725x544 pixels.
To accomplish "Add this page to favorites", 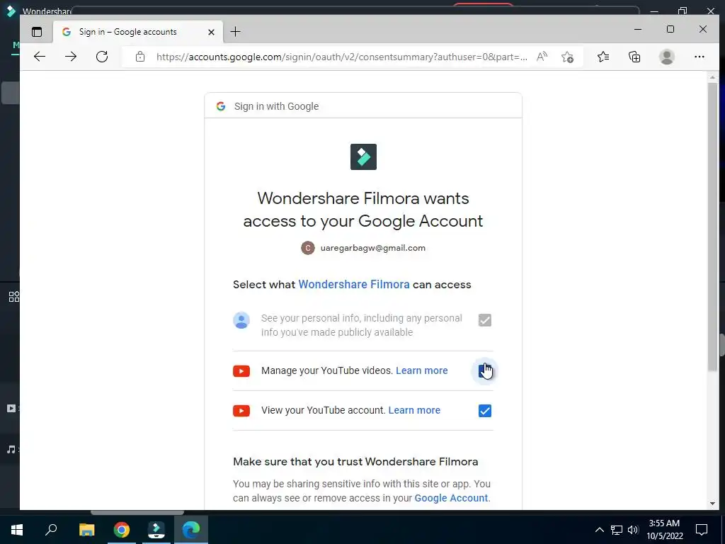I will point(567,57).
